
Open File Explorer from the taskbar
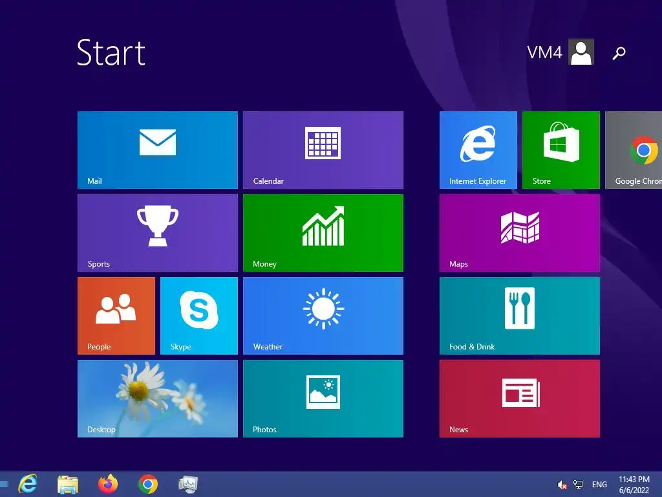coord(67,484)
